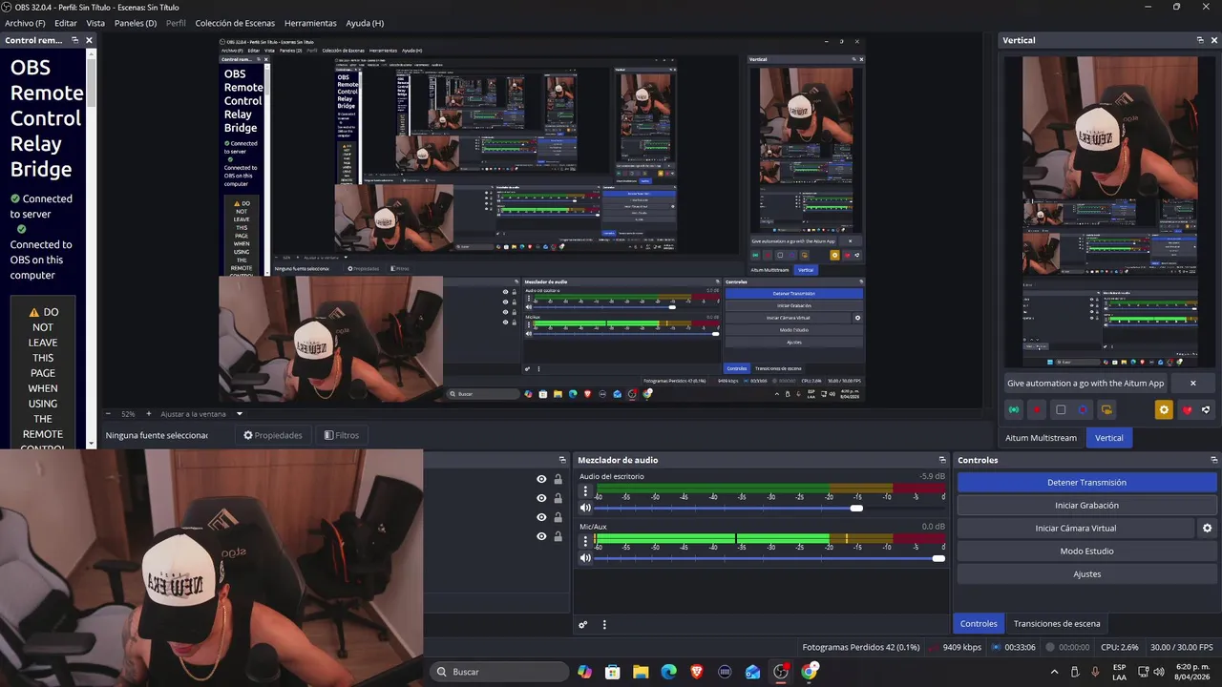The width and height of the screenshot is (1222, 687).
Task: Click the Aitum red record dot icon
Action: 1037,410
